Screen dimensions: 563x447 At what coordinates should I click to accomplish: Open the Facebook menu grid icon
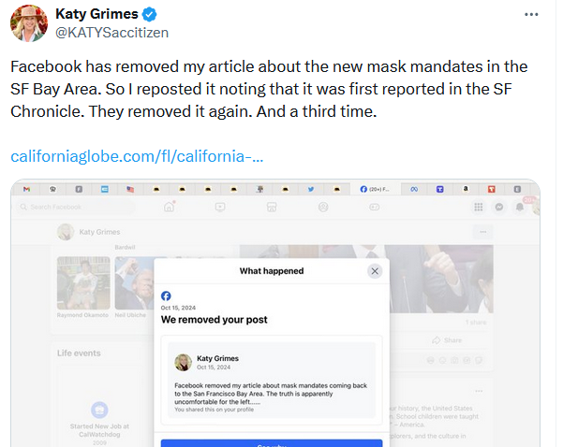click(478, 207)
